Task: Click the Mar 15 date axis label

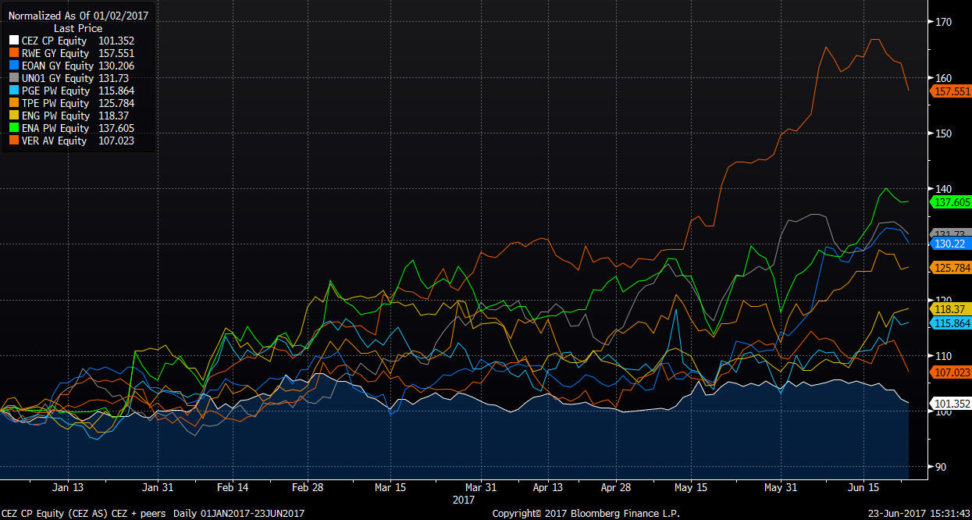Action: tap(391, 487)
